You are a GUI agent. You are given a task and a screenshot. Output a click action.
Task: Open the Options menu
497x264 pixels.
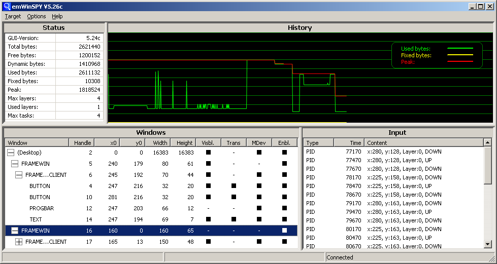(37, 16)
